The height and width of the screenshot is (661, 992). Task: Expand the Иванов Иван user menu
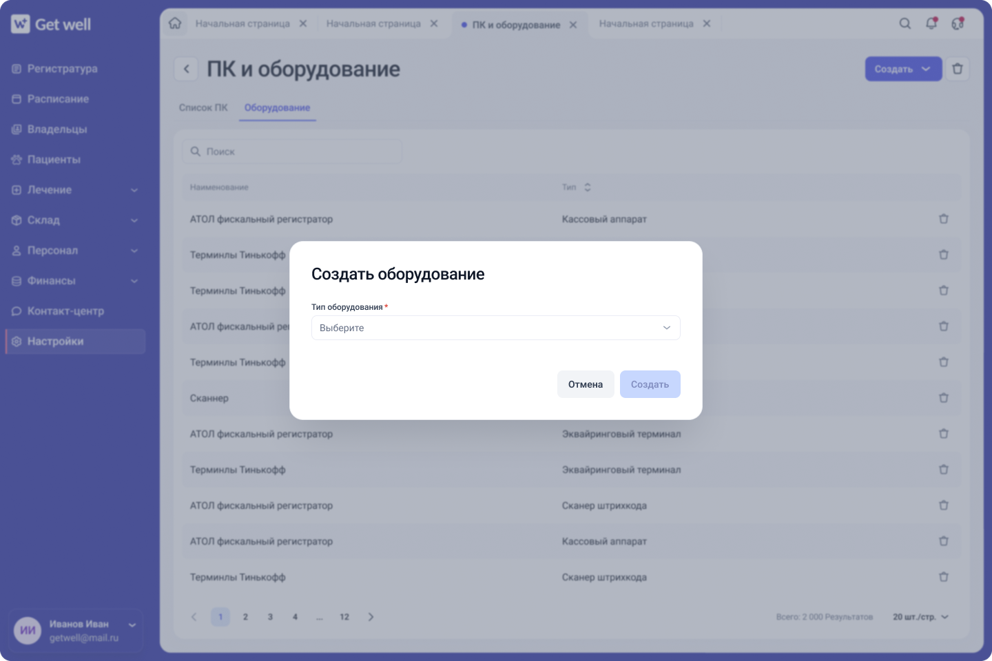tap(132, 625)
